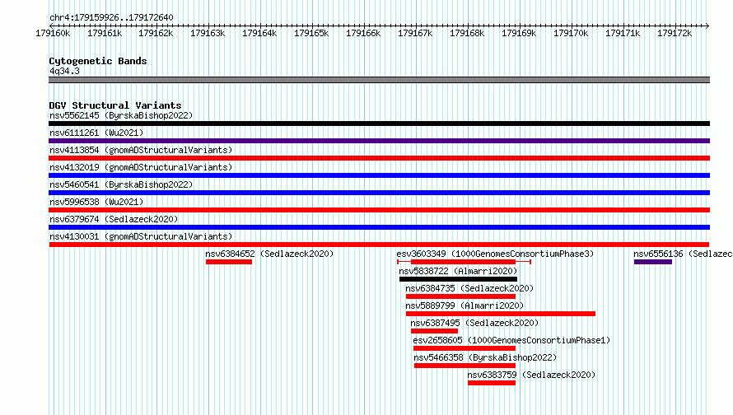Select the purple nsv6111261 variant bar
Screen dimensions: 733x415
pyautogui.click(x=379, y=141)
